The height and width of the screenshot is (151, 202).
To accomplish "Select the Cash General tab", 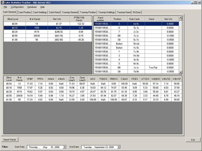I will 9,12.
